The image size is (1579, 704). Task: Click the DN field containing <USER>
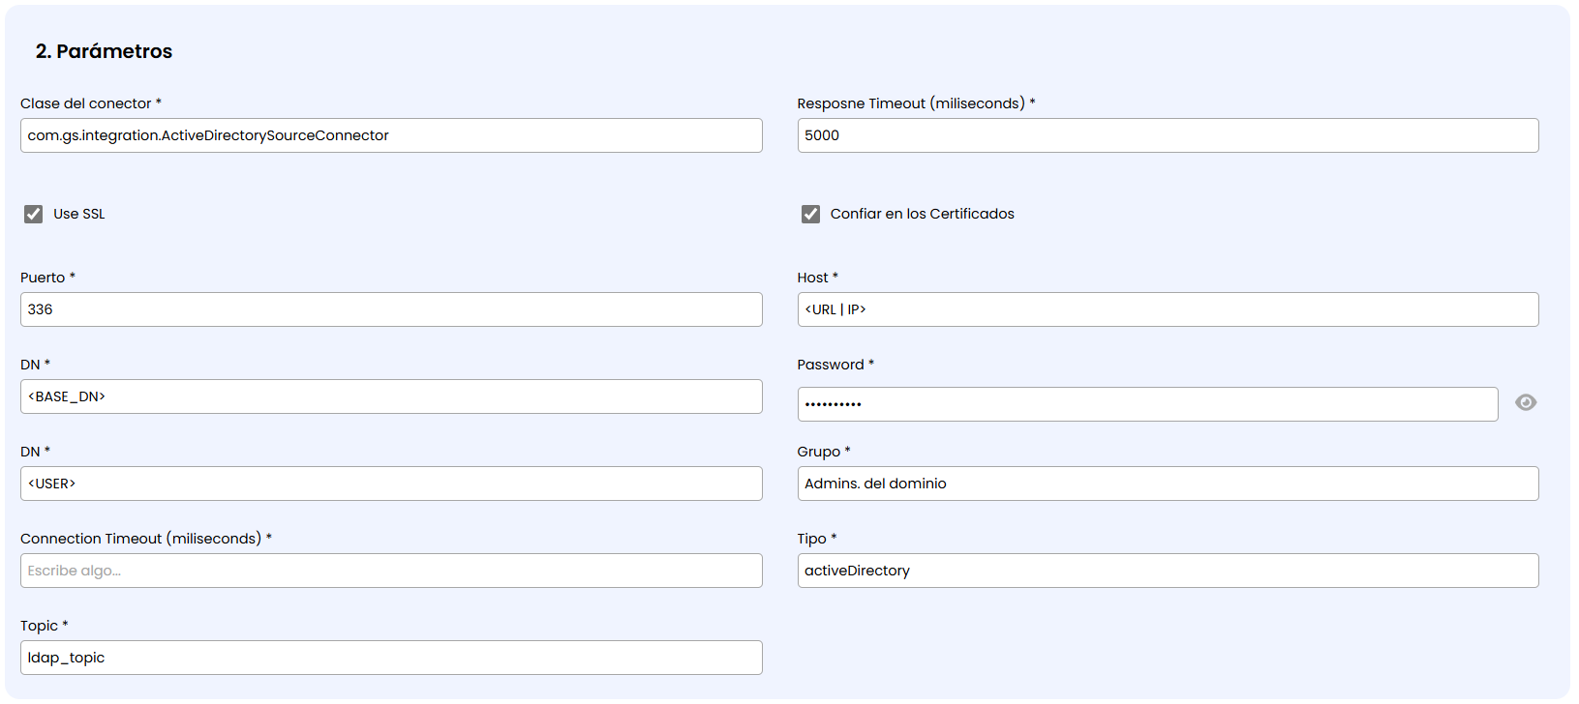(391, 484)
